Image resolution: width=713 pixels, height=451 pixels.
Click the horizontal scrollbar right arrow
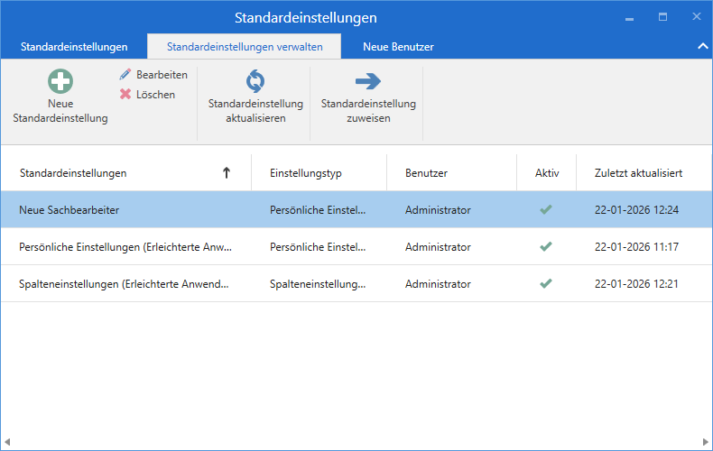tap(705, 442)
